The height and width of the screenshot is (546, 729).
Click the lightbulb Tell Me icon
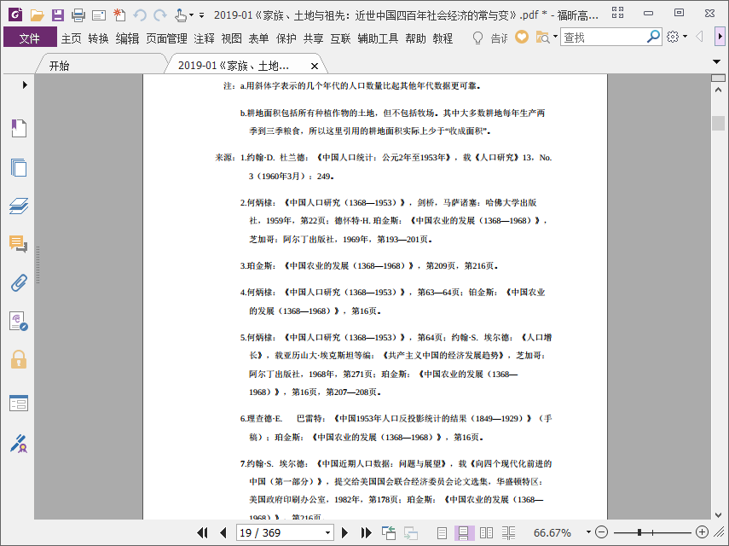[477, 38]
